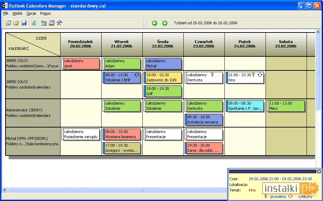This screenshot has width=323, height=201.
Task: Click the vertical scrollbar up arrow
Action: (318, 32)
